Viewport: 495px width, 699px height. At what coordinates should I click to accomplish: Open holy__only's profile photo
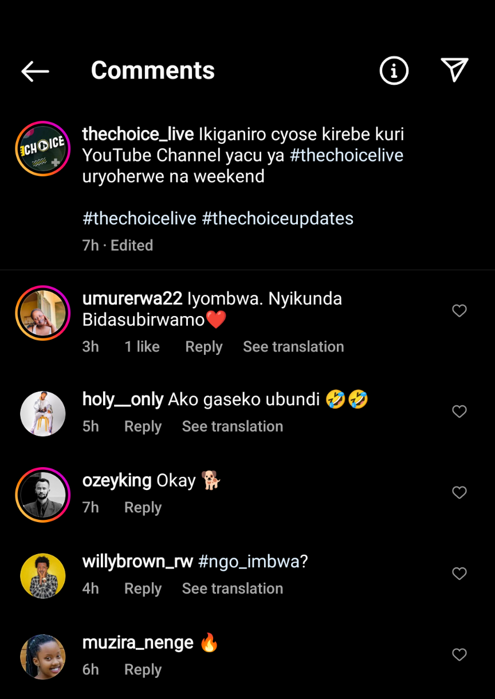pos(43,414)
